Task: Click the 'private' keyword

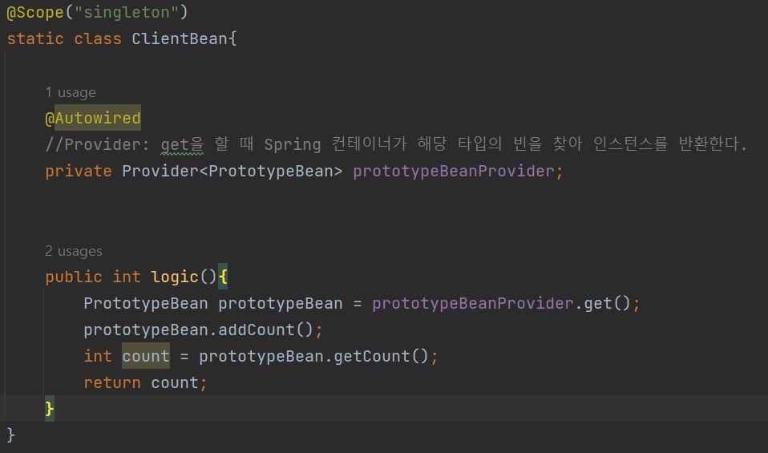Action: point(79,171)
